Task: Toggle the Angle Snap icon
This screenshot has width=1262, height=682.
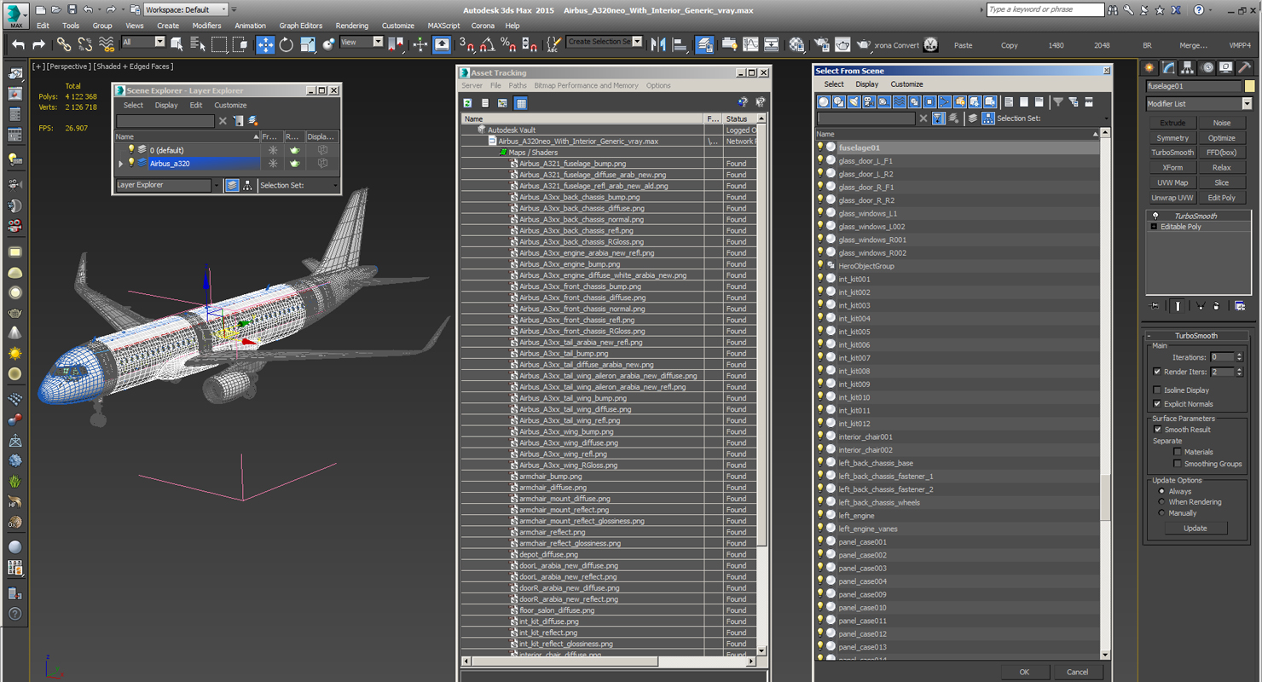Action: click(x=487, y=44)
